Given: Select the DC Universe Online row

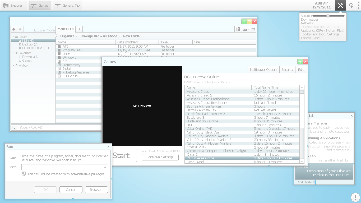Looking at the screenshot, I should point(242,158).
